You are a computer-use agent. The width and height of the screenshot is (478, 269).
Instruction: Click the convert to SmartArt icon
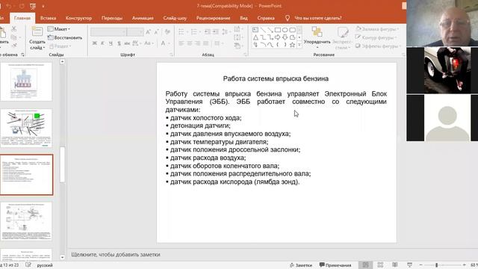pos(238,46)
